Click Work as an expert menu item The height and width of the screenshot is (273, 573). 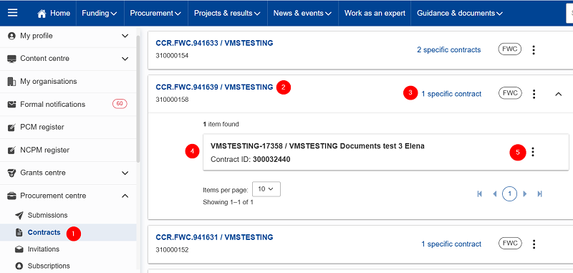coord(375,13)
